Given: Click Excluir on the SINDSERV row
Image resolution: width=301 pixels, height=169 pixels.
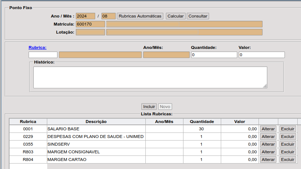Looking at the screenshot, I should (x=287, y=144).
